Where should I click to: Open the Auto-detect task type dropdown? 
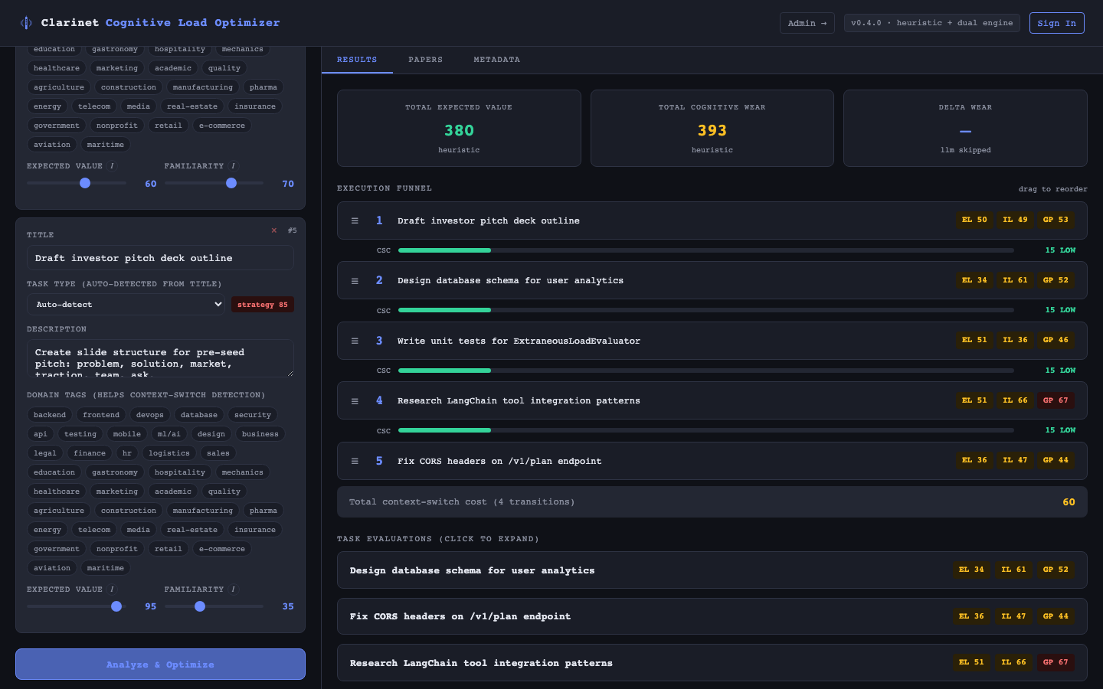(126, 304)
